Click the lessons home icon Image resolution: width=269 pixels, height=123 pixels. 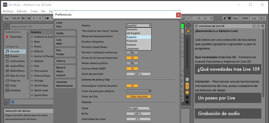click(x=263, y=26)
